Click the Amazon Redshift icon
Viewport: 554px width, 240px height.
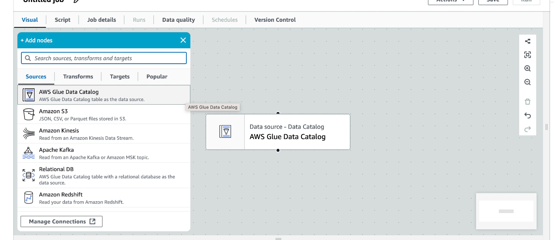pos(28,197)
